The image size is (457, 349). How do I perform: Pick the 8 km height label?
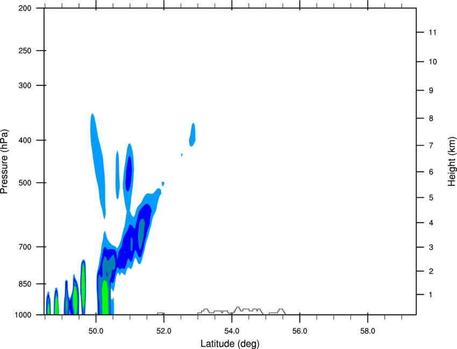[x=431, y=119]
